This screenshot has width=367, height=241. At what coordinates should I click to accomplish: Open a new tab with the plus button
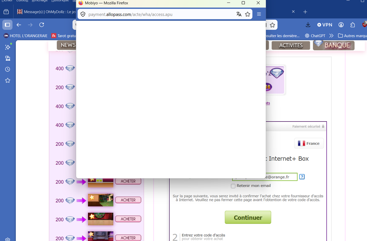click(305, 12)
